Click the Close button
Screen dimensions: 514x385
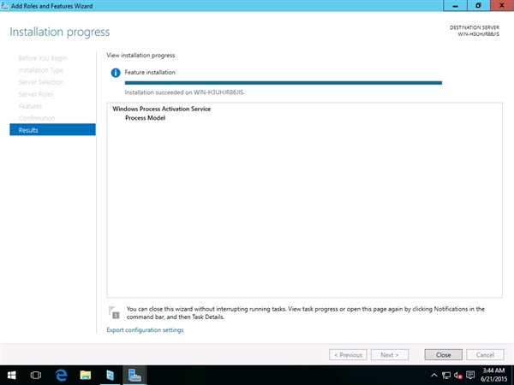443,355
